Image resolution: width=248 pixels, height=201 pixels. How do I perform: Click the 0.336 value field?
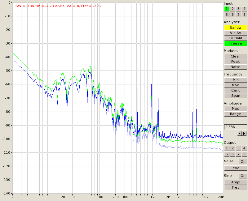[x=236, y=127]
